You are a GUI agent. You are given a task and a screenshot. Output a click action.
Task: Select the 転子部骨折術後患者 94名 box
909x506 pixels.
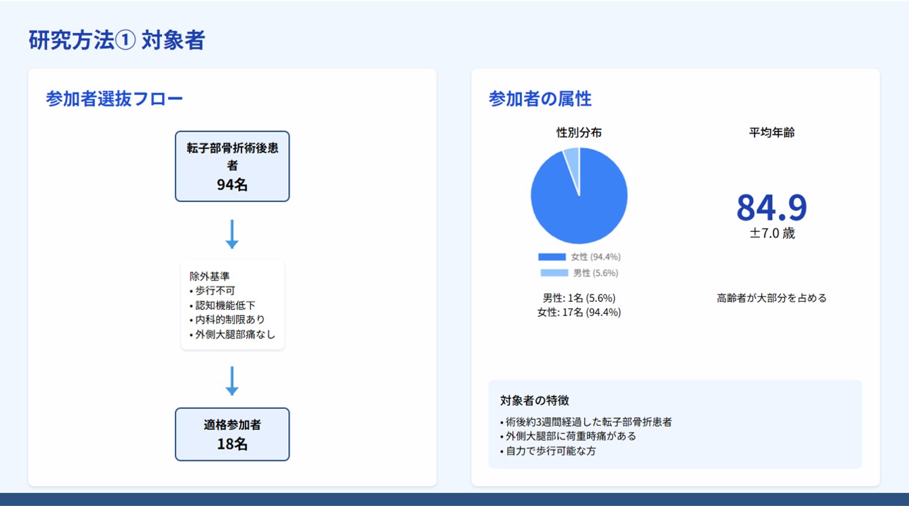232,166
